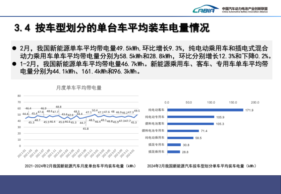This screenshot has width=281, height=194.
Task: Click the 插混专用车 bar valued 30.8
Action: 174,145
